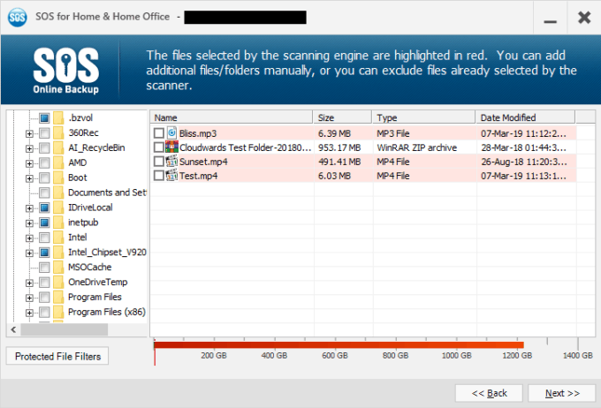Expand the 360Rec tree node

29,133
